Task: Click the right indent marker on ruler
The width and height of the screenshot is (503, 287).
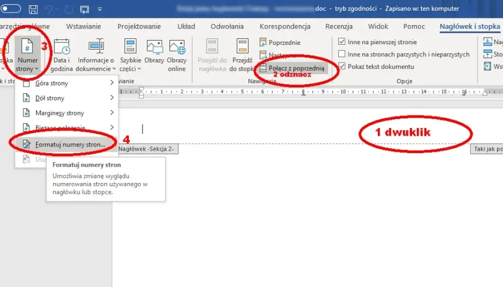Action: click(485, 93)
